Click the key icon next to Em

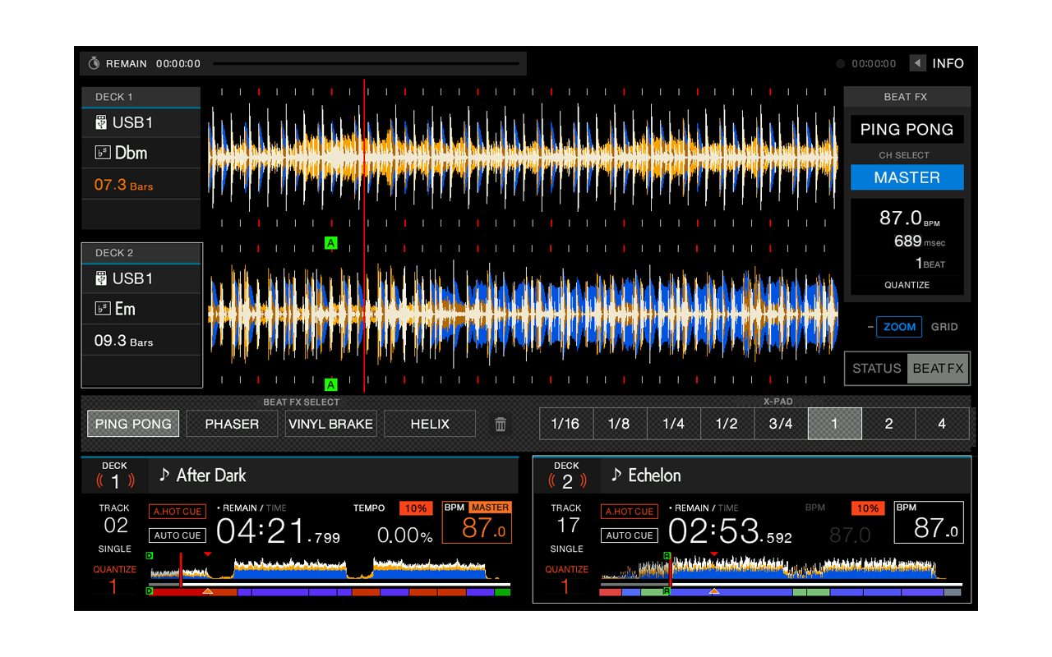102,309
